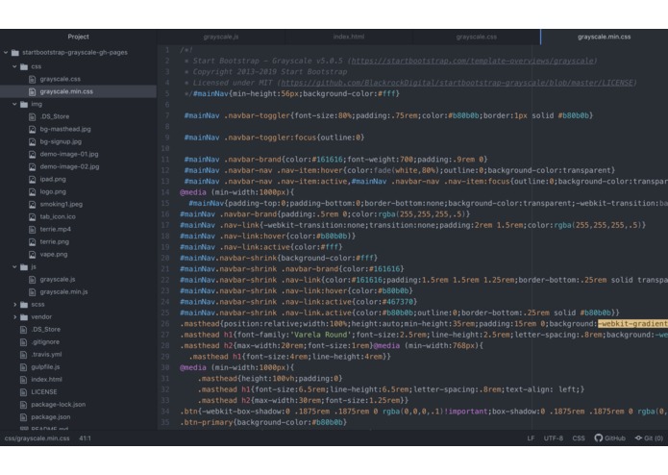Click icon beside tab_icon.ico
This screenshot has width=668, height=475.
32,217
